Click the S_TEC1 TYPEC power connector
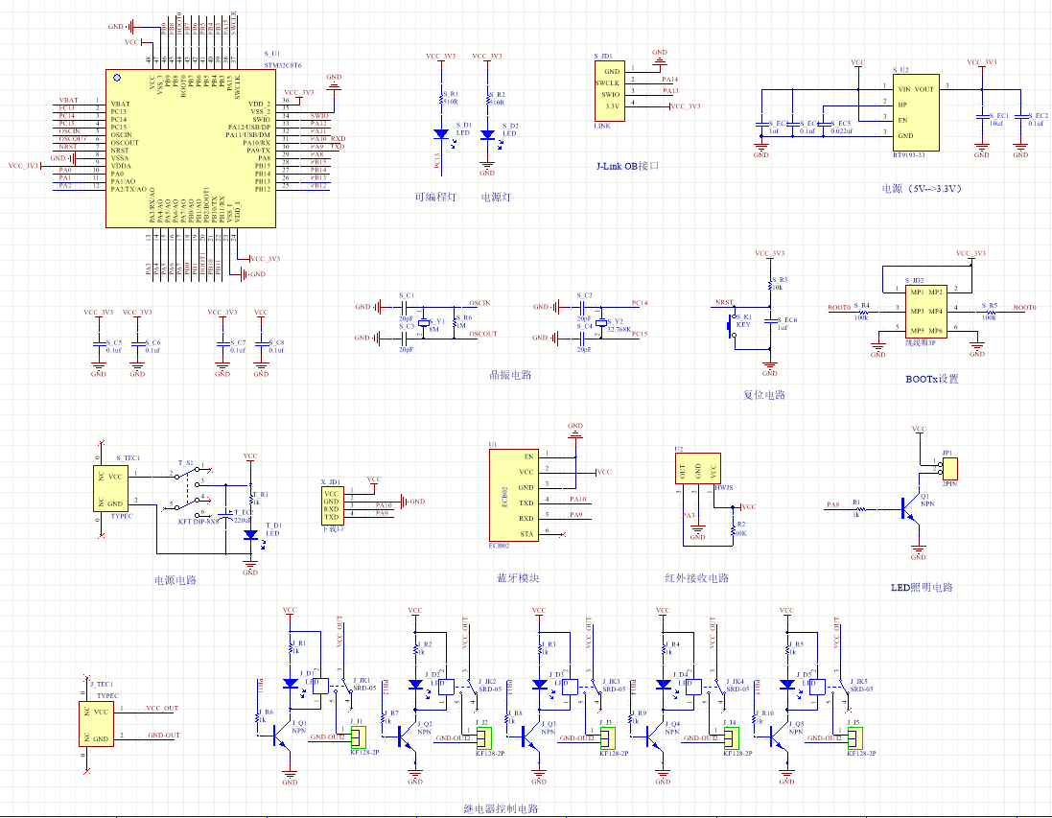 [115, 489]
